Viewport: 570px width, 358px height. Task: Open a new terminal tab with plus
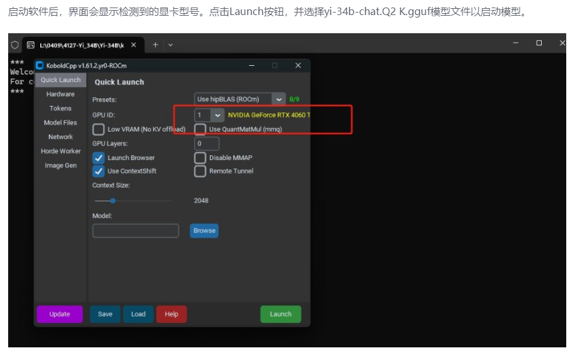coord(155,45)
